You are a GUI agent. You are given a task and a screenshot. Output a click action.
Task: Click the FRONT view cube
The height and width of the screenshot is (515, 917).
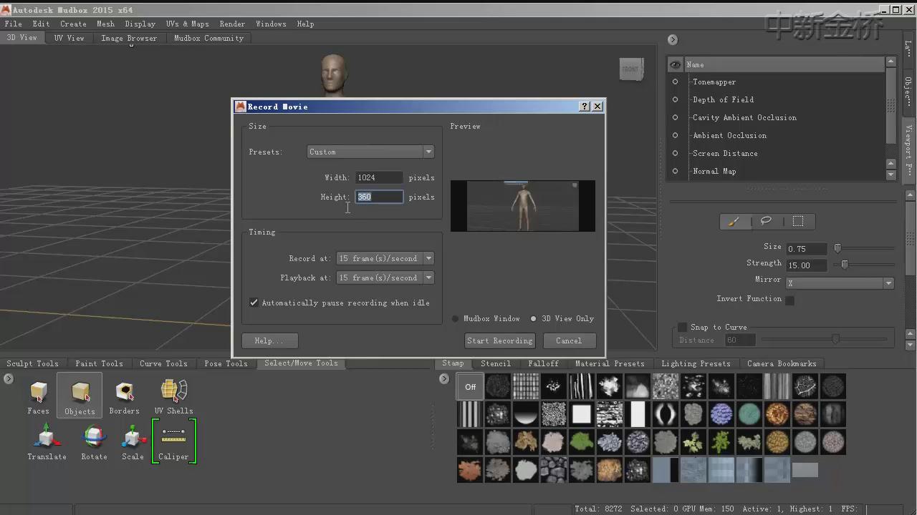point(630,69)
